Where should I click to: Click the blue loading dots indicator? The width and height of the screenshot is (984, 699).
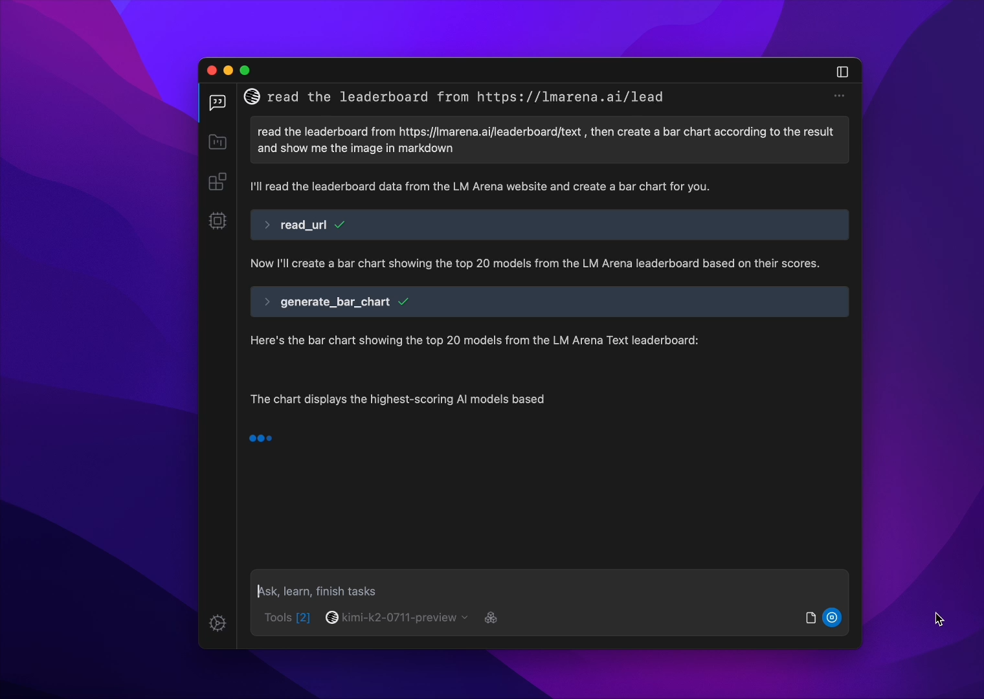click(261, 438)
